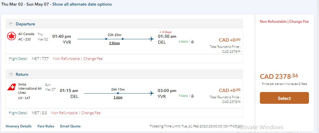Image resolution: width=319 pixels, height=133 pixels.
Task: Click the plane icon beside Return heading
Action: [x=11, y=74]
